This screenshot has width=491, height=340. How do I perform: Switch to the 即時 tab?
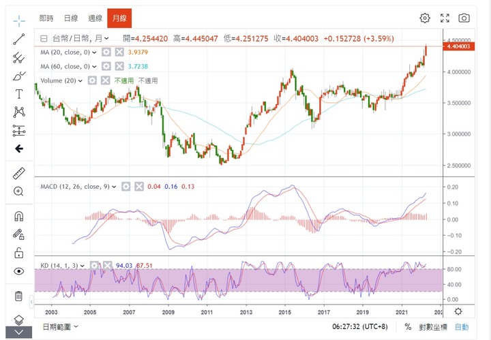pyautogui.click(x=46, y=18)
